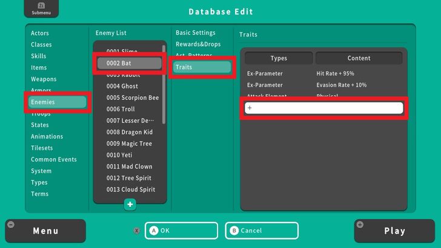Click the Types column header

[279, 58]
